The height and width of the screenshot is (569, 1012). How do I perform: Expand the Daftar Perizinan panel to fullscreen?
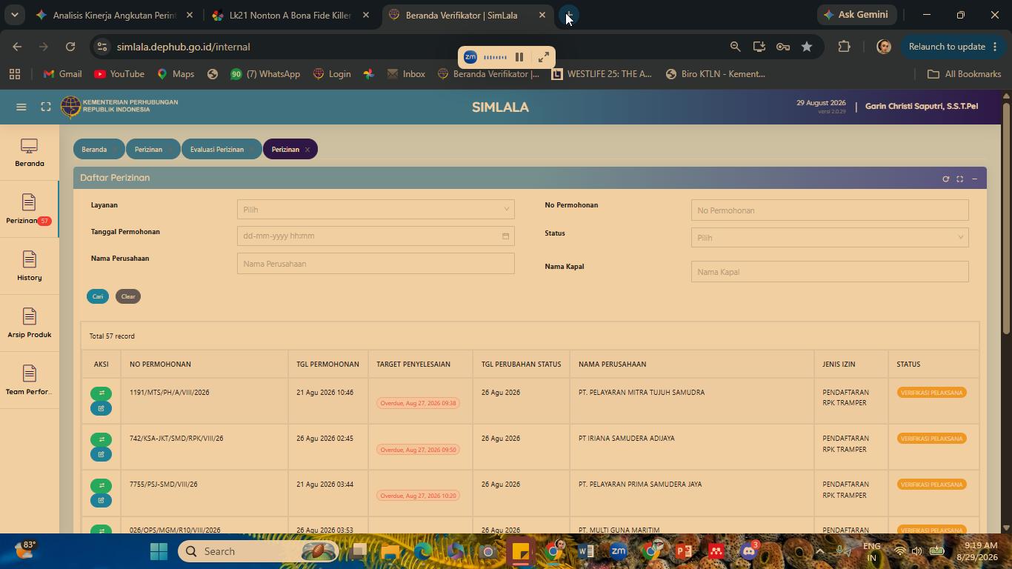(959, 179)
